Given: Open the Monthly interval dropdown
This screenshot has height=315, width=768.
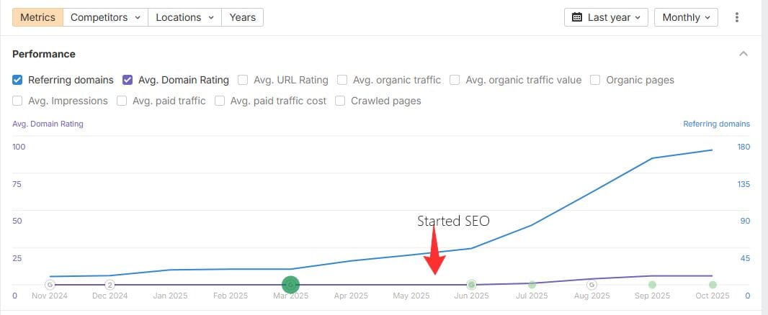Looking at the screenshot, I should point(686,17).
